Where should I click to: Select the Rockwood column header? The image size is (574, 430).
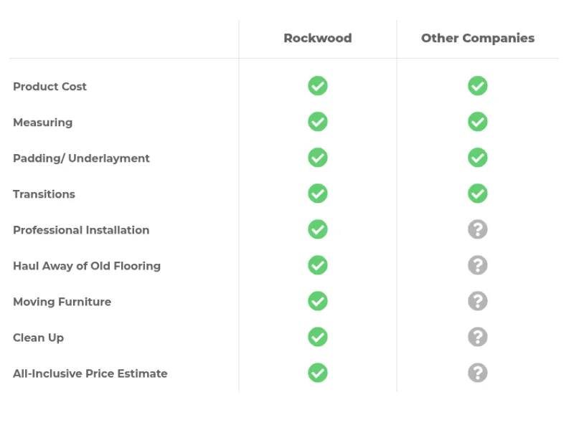[318, 39]
